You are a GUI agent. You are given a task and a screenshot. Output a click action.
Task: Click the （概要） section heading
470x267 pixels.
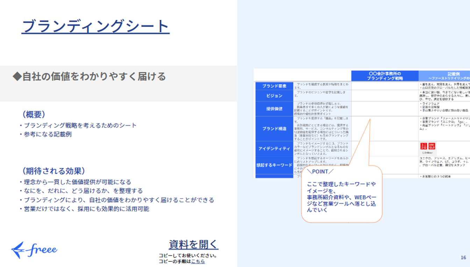[34, 114]
